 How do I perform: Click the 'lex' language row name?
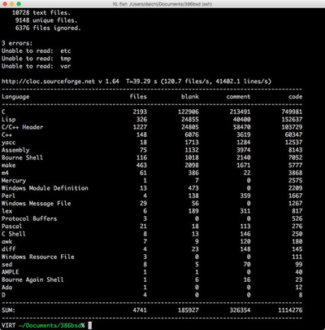[x=6, y=211]
